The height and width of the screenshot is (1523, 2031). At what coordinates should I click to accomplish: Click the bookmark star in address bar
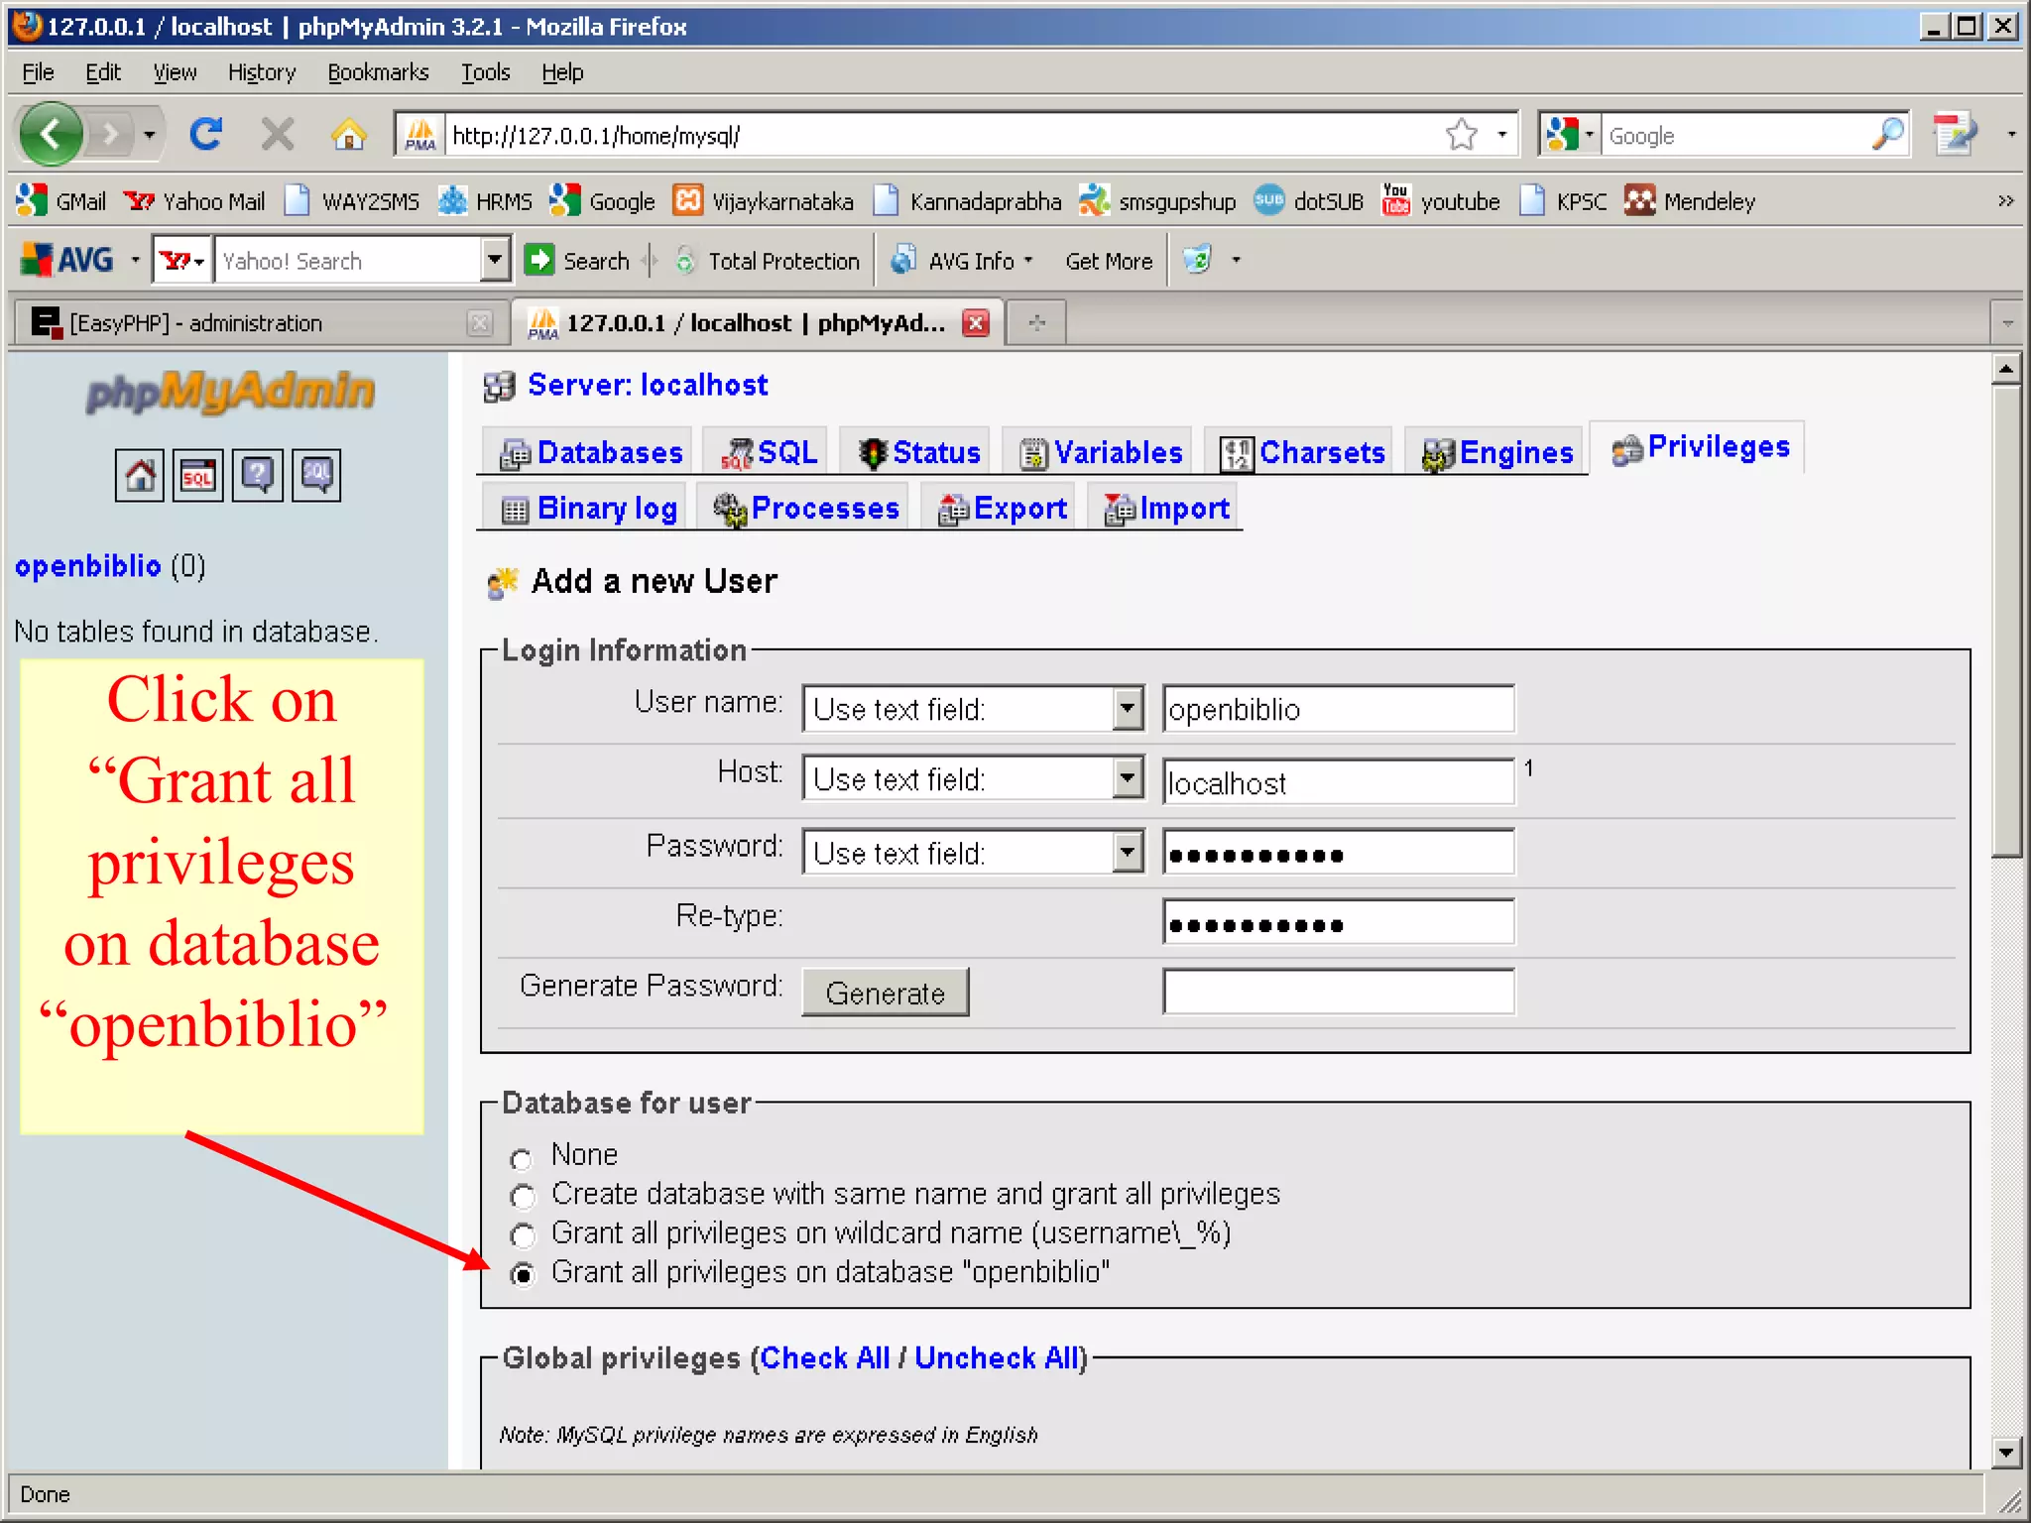(x=1462, y=134)
